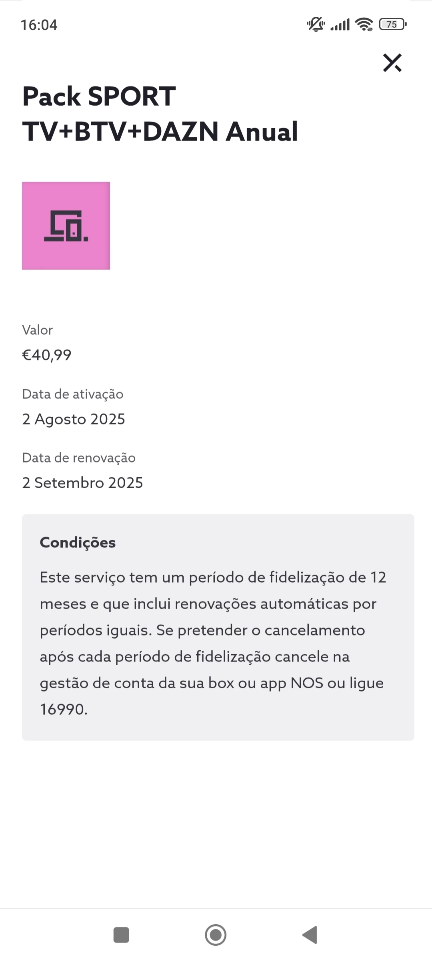This screenshot has width=432, height=961.
Task: Select the €40,99 price value
Action: [47, 355]
